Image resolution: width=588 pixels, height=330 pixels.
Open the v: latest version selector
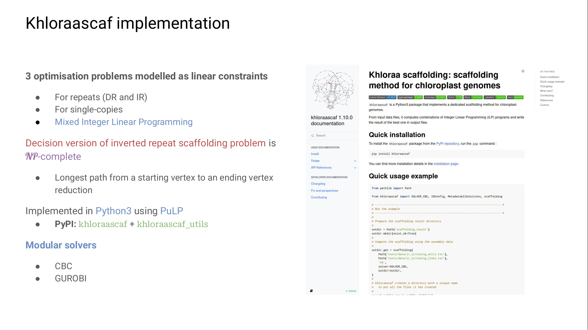point(351,291)
